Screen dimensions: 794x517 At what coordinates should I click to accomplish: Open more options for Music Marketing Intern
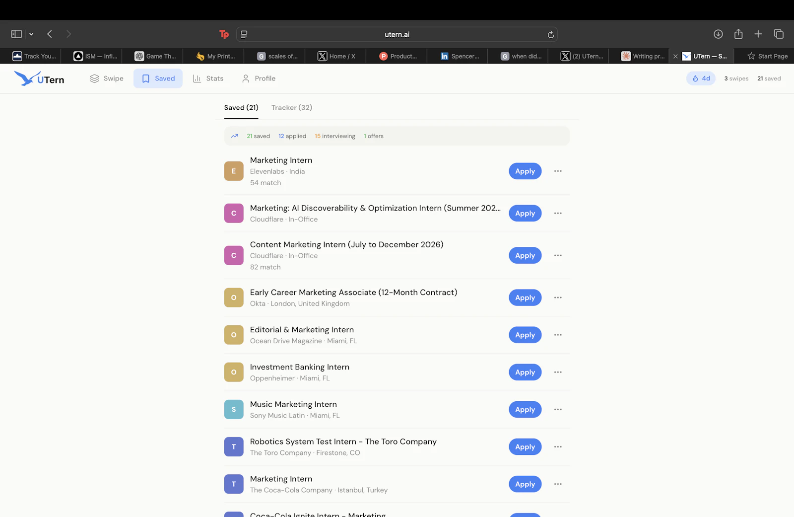click(558, 410)
